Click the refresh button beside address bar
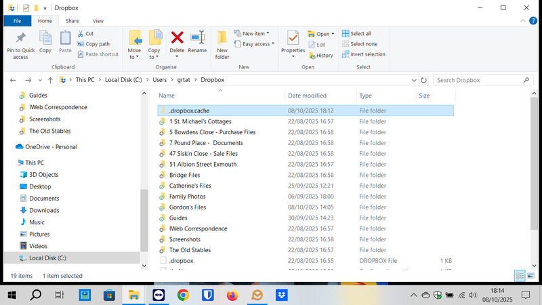 423,80
